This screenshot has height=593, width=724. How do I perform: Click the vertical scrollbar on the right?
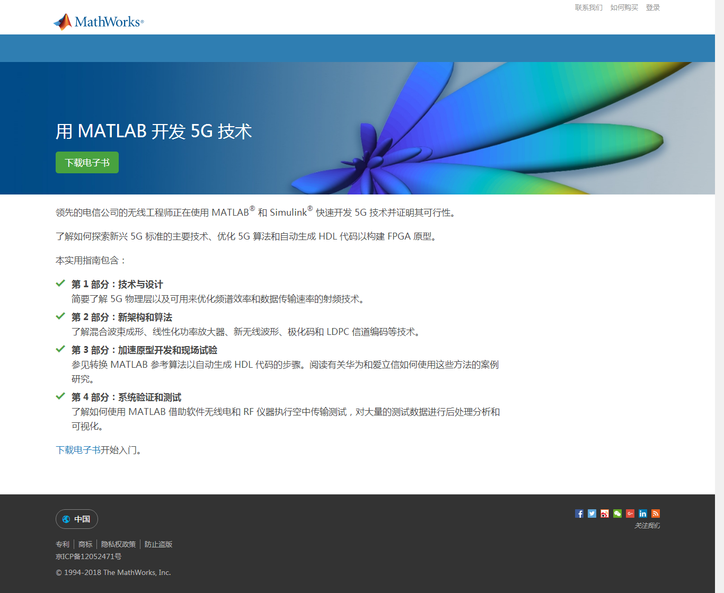(719, 296)
